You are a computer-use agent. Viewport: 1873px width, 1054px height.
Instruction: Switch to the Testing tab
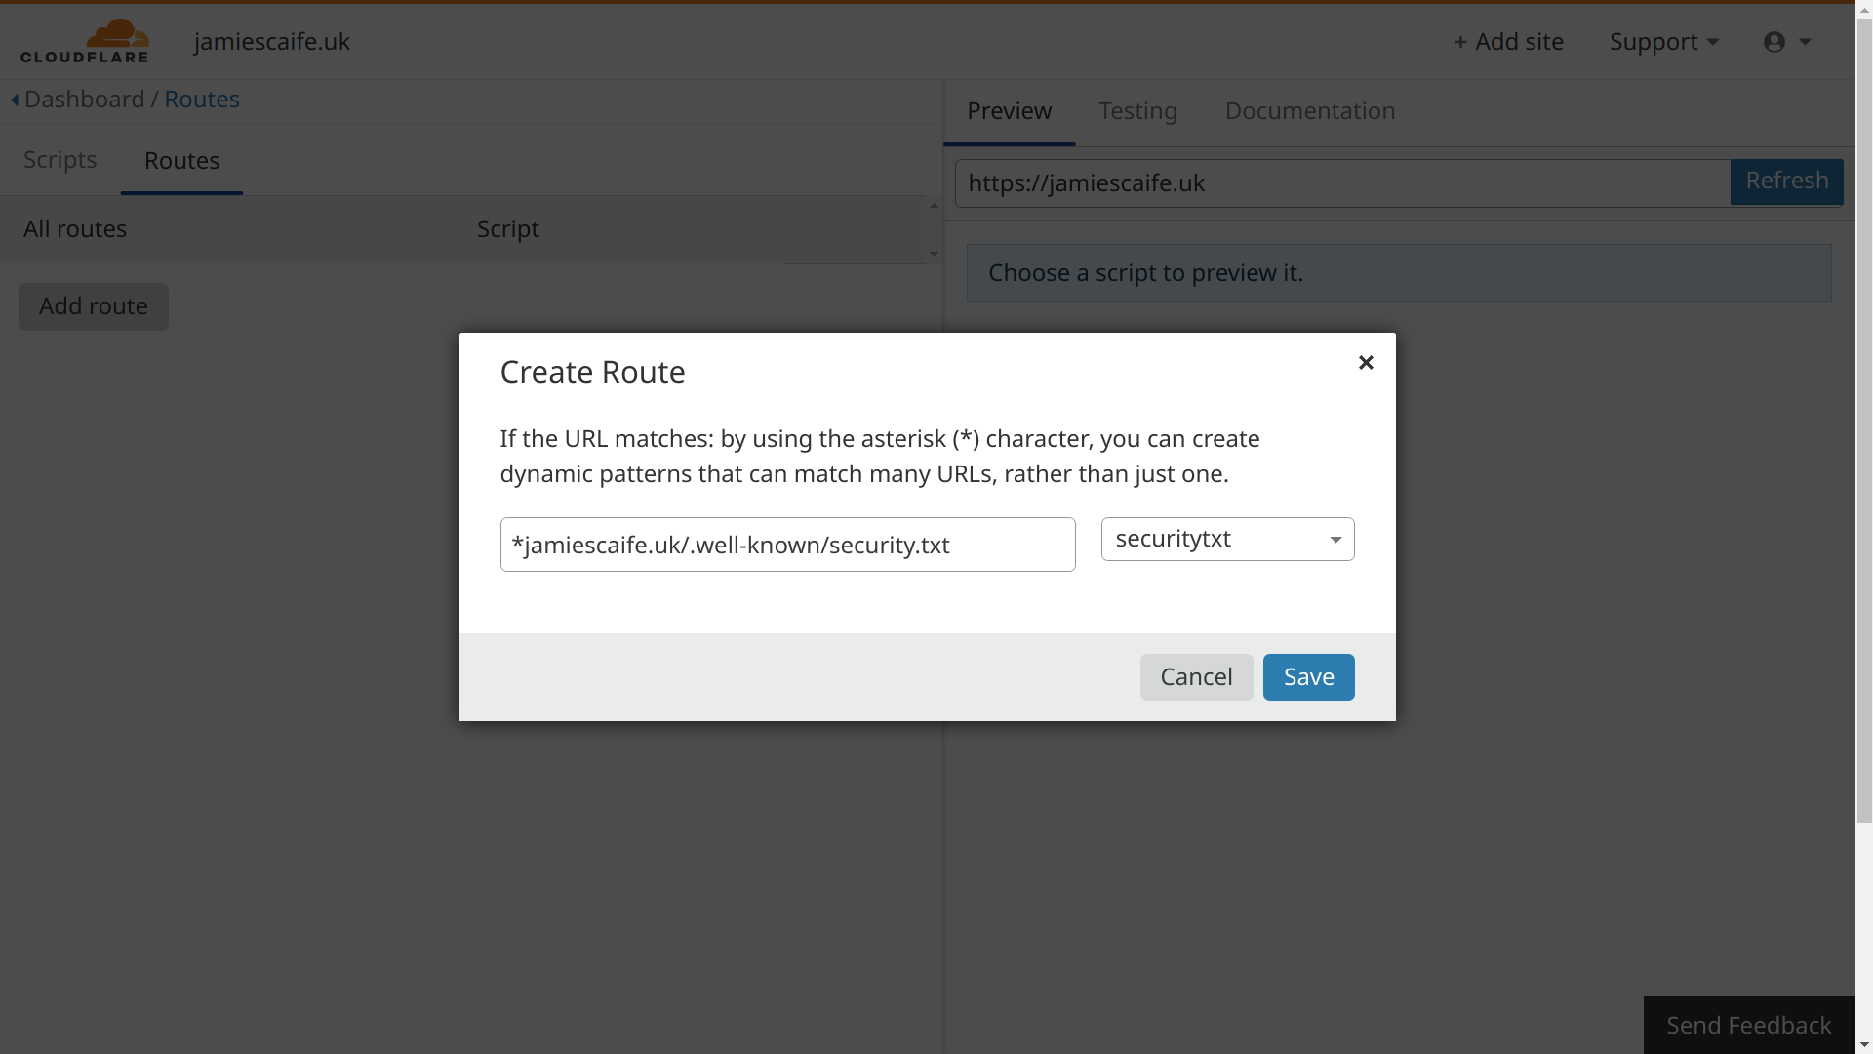pos(1137,110)
